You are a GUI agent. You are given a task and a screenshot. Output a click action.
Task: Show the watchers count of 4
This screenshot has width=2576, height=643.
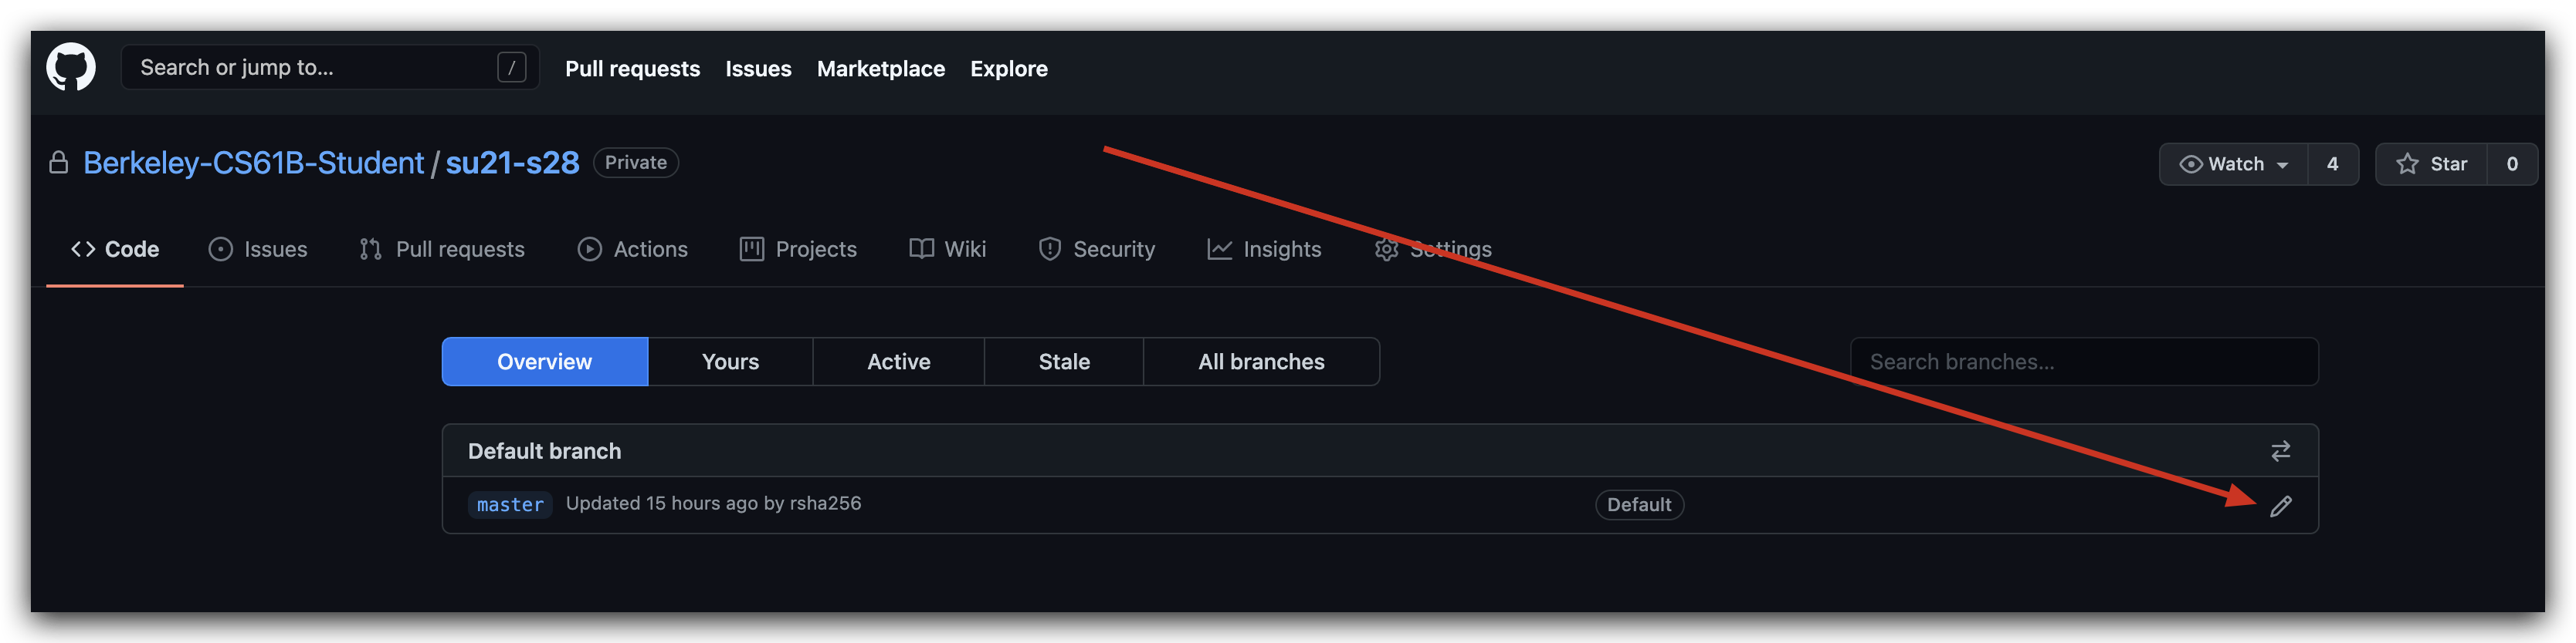(2333, 165)
